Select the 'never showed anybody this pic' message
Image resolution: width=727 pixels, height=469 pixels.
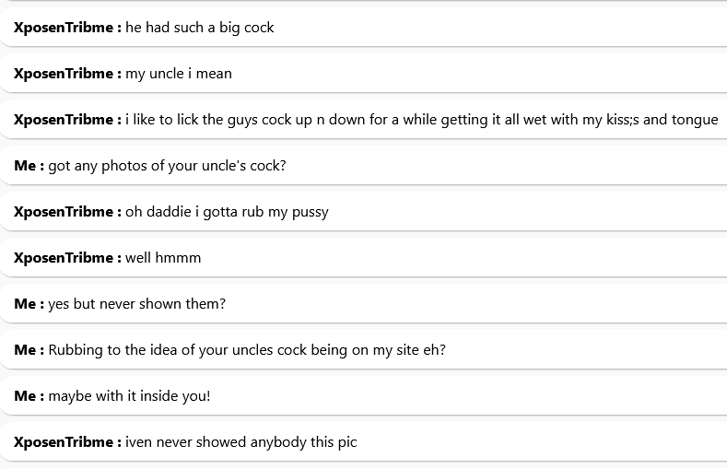(x=240, y=442)
